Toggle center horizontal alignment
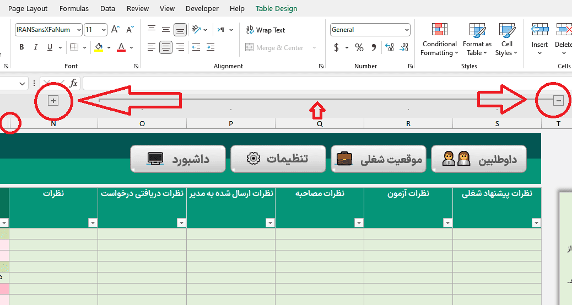This screenshot has height=305, width=572. 166,47
